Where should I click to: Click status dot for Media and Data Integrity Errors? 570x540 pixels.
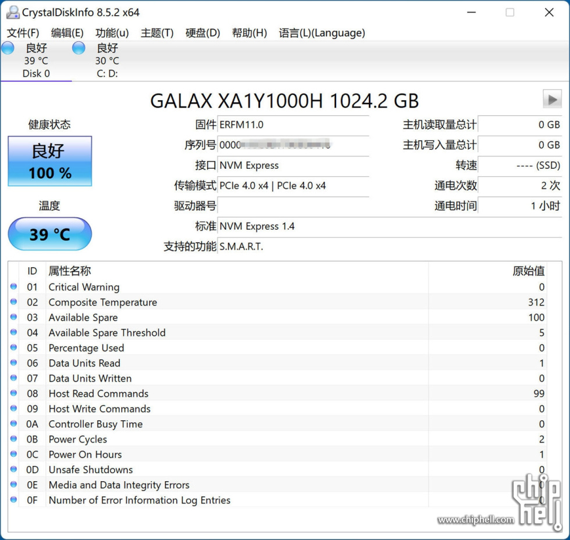[14, 485]
